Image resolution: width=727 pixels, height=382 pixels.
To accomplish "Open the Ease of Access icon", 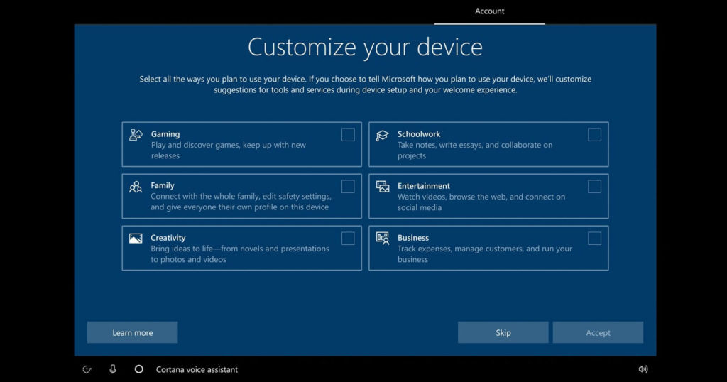I will coord(87,369).
